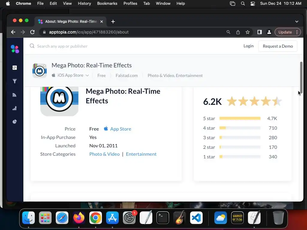
Task: Open Finder from the dock
Action: 28,218
